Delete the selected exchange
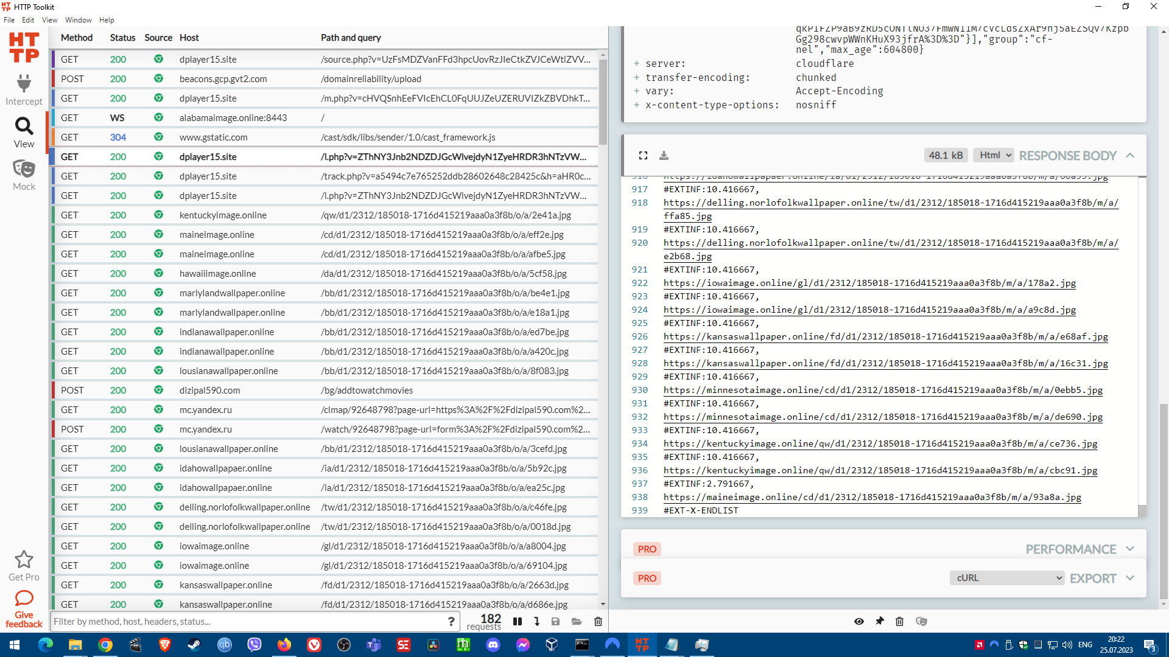Screen dimensions: 1169x657 (899, 621)
